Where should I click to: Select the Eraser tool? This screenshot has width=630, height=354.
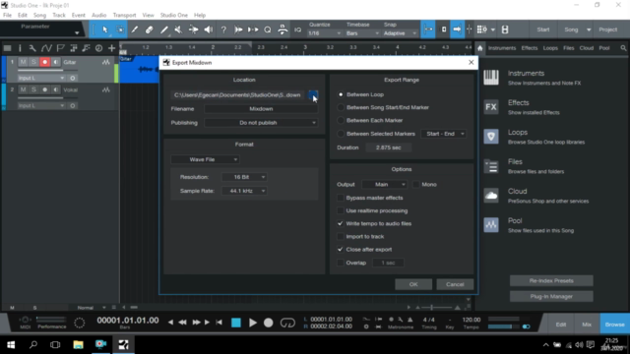(x=149, y=29)
